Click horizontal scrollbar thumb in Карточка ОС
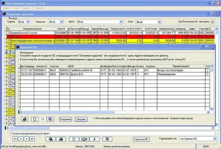 (69, 112)
